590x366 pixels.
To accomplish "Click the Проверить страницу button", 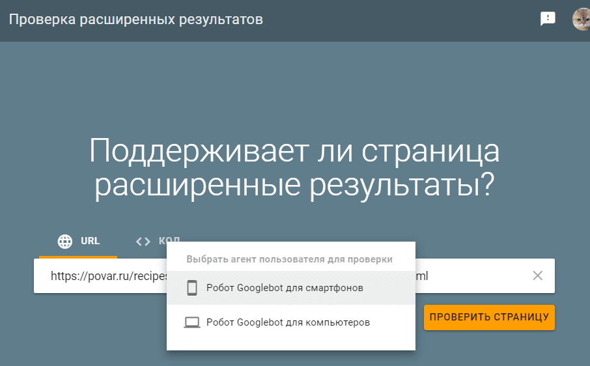I will pos(489,317).
